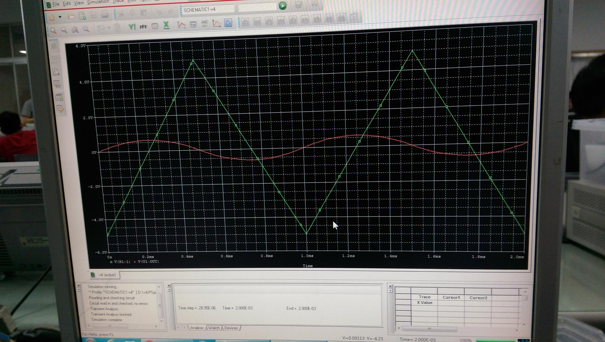Image resolution: width=605 pixels, height=342 pixels.
Task: Click the red V(U1:OUT) legend marker
Action: [135, 262]
